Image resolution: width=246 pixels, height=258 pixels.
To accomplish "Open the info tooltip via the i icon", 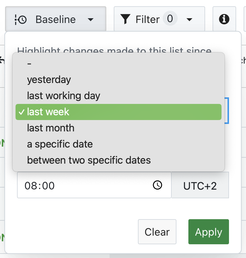I will 224,19.
